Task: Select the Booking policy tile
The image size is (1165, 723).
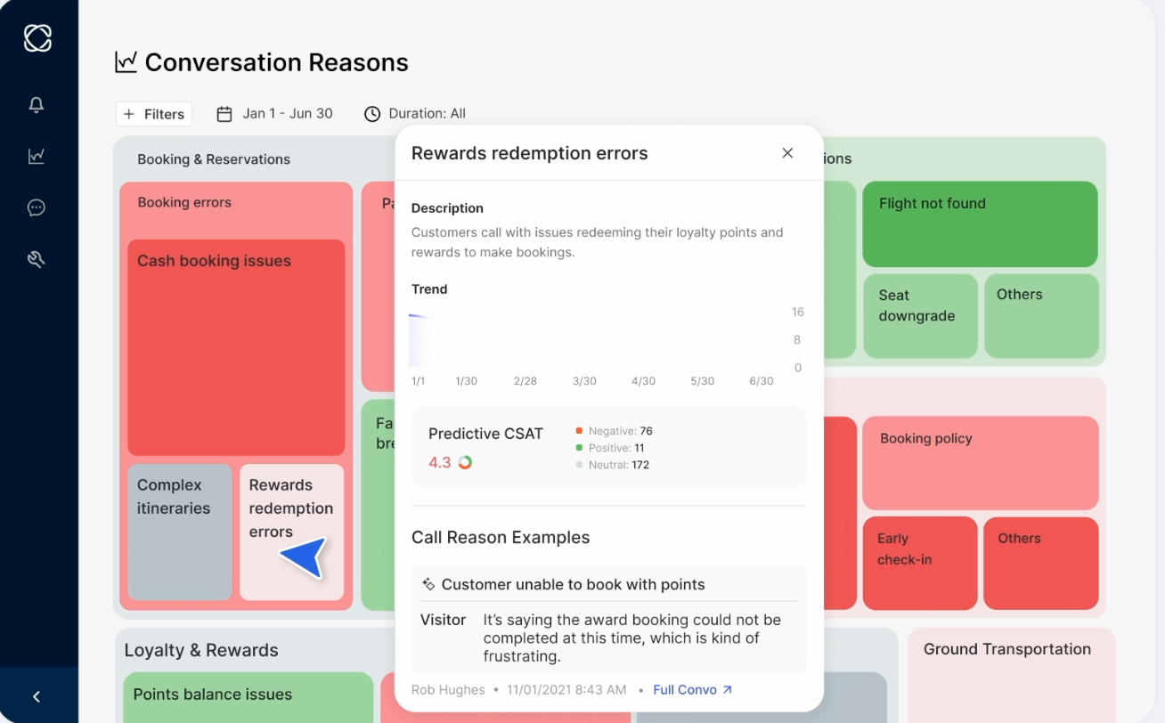Action: click(980, 463)
